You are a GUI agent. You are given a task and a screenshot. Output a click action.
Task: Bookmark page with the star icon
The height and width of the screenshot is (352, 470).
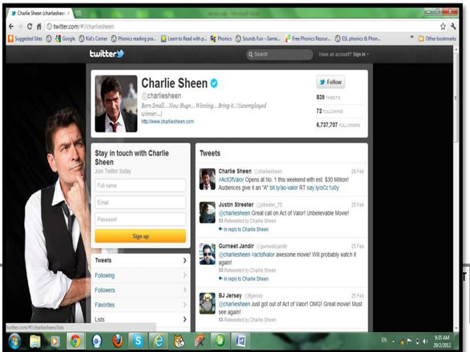tap(443, 26)
